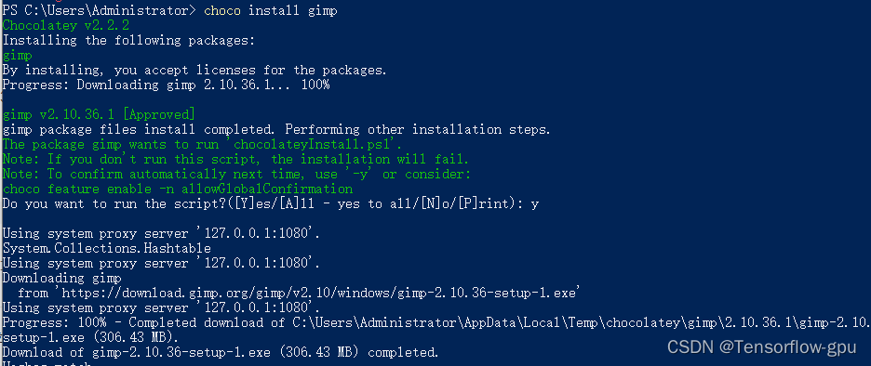871x366 pixels.
Task: Click 'Progress: Downloading gimp 2.10.36.1... 100%' line
Action: point(166,85)
